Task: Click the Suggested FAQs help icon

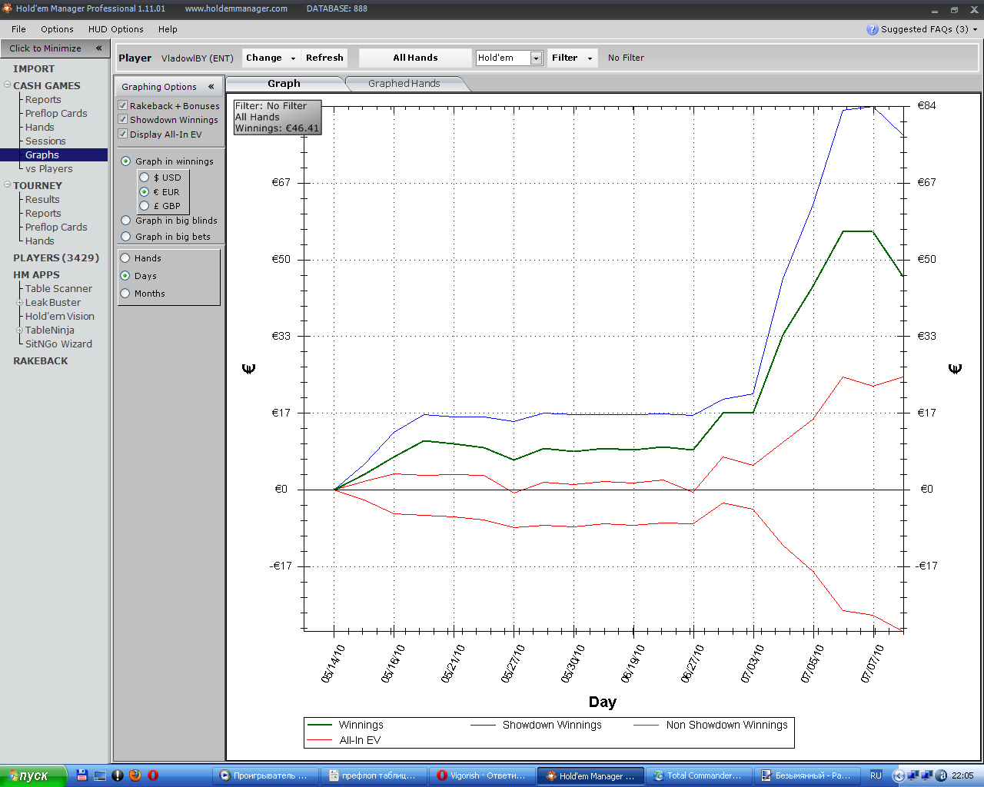Action: (872, 29)
